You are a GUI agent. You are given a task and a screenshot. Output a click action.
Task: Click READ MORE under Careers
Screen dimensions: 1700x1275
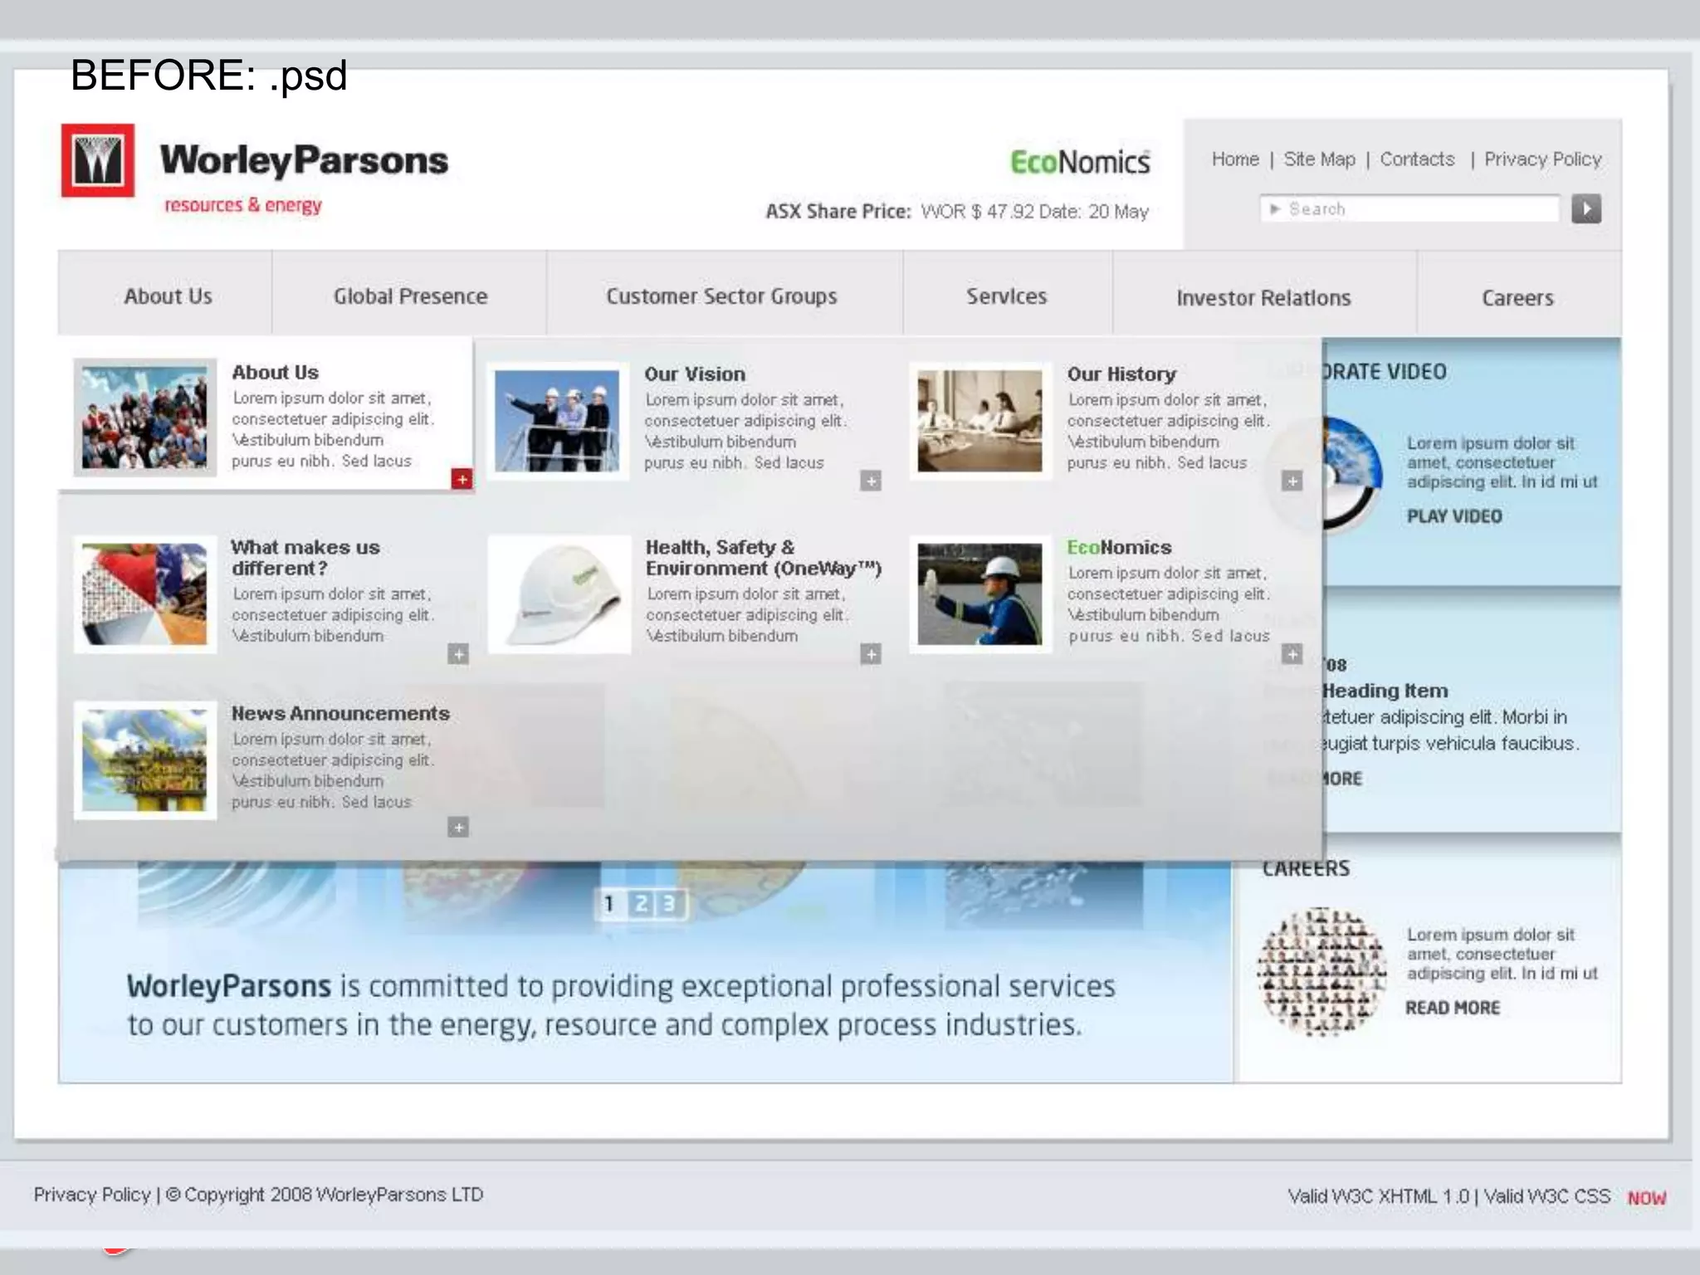1452,1008
